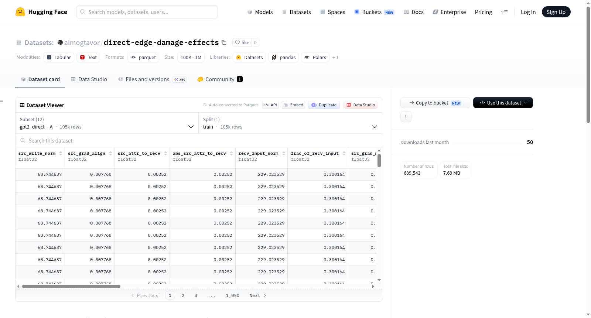The image size is (591, 318).
Task: Open Models in the top navigation
Action: coord(260,12)
